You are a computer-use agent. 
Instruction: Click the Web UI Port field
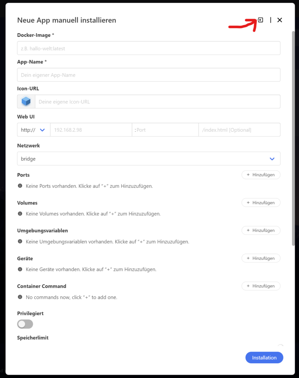click(165, 130)
